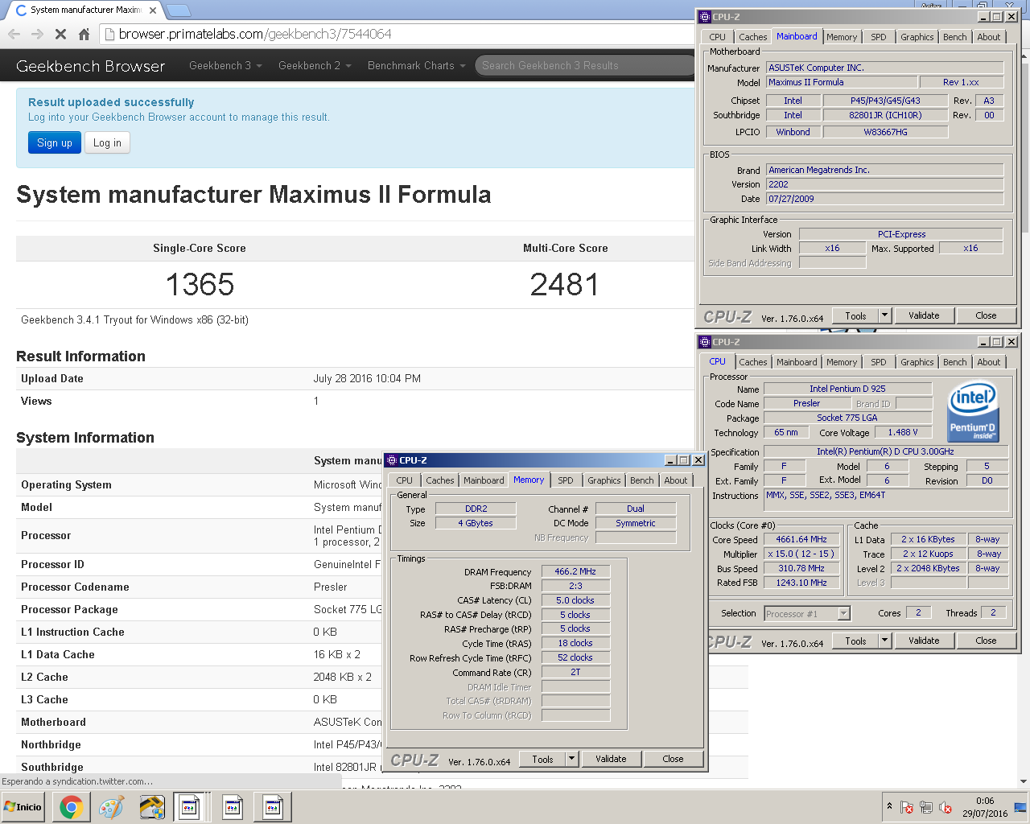Click the Maximus II Formula model field
The image size is (1030, 824).
click(x=842, y=82)
